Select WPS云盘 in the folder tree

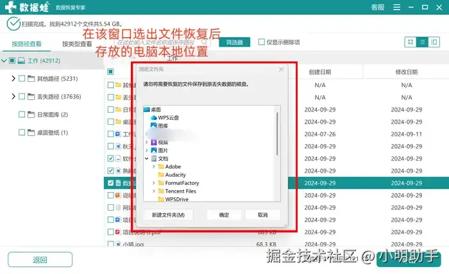click(168, 117)
